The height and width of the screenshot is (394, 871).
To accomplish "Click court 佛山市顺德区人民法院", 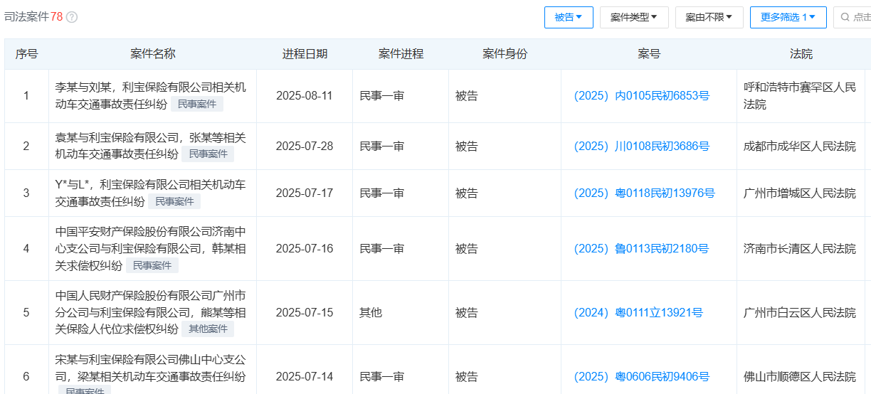I will point(800,376).
